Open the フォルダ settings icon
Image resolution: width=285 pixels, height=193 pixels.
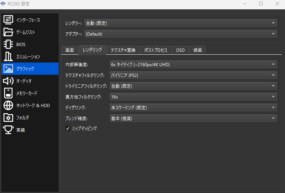pos(8,118)
